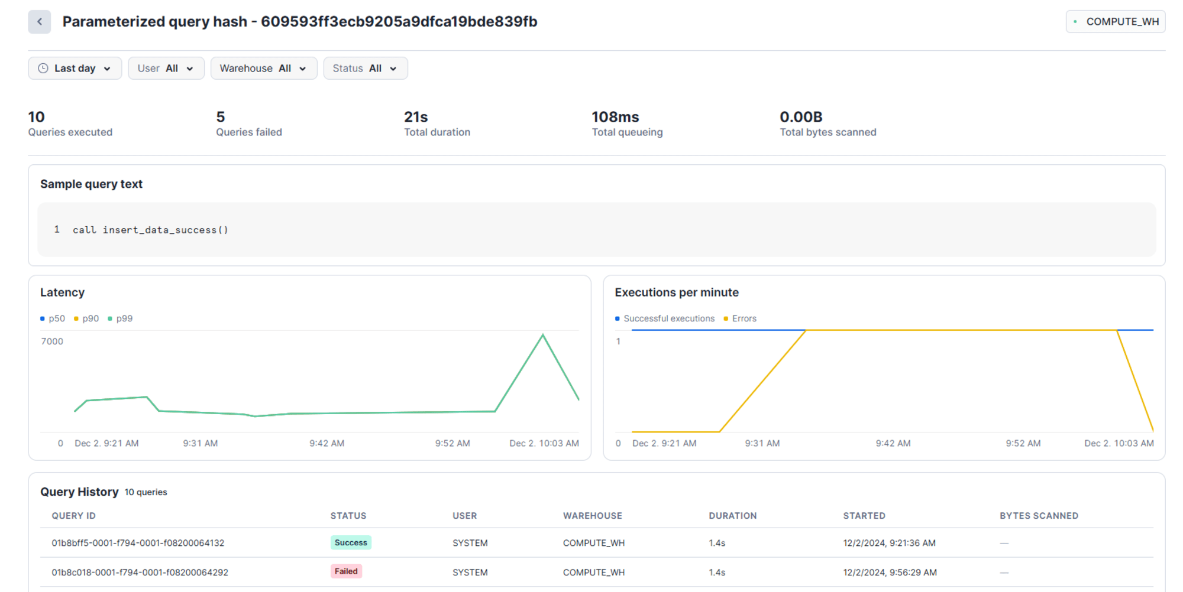The width and height of the screenshot is (1183, 592).
Task: Click the 108ms Total queueing stat
Action: pos(628,124)
